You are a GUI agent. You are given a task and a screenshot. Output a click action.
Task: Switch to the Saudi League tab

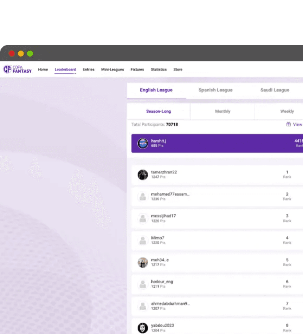click(x=275, y=90)
